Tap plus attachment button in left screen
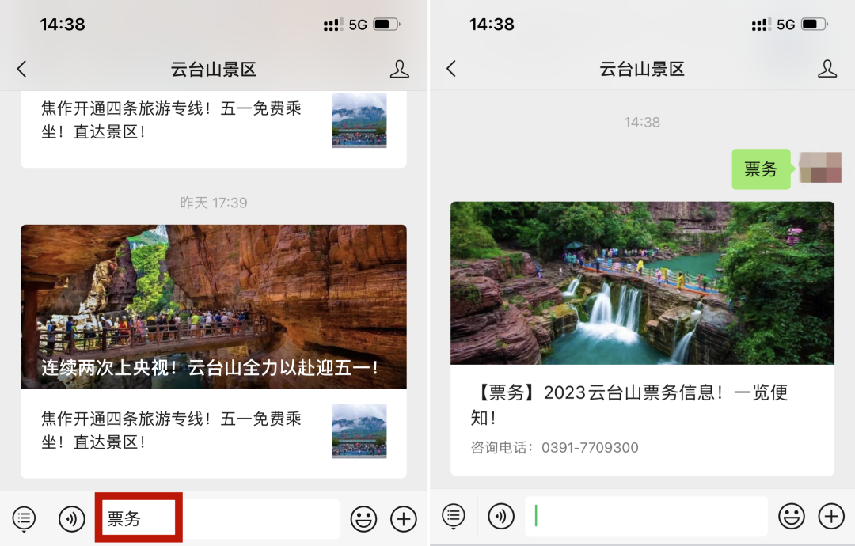 [x=404, y=519]
